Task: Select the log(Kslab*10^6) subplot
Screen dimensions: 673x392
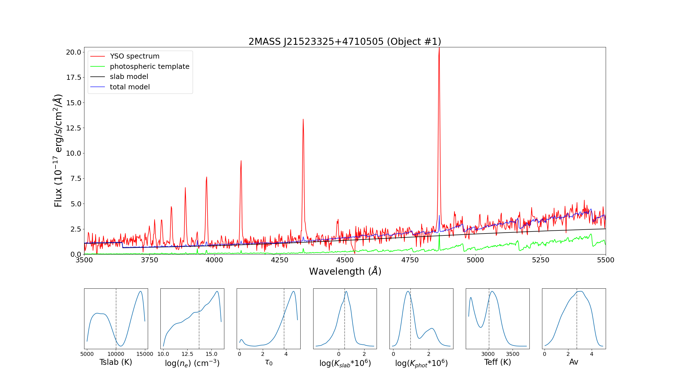Action: coord(345,319)
